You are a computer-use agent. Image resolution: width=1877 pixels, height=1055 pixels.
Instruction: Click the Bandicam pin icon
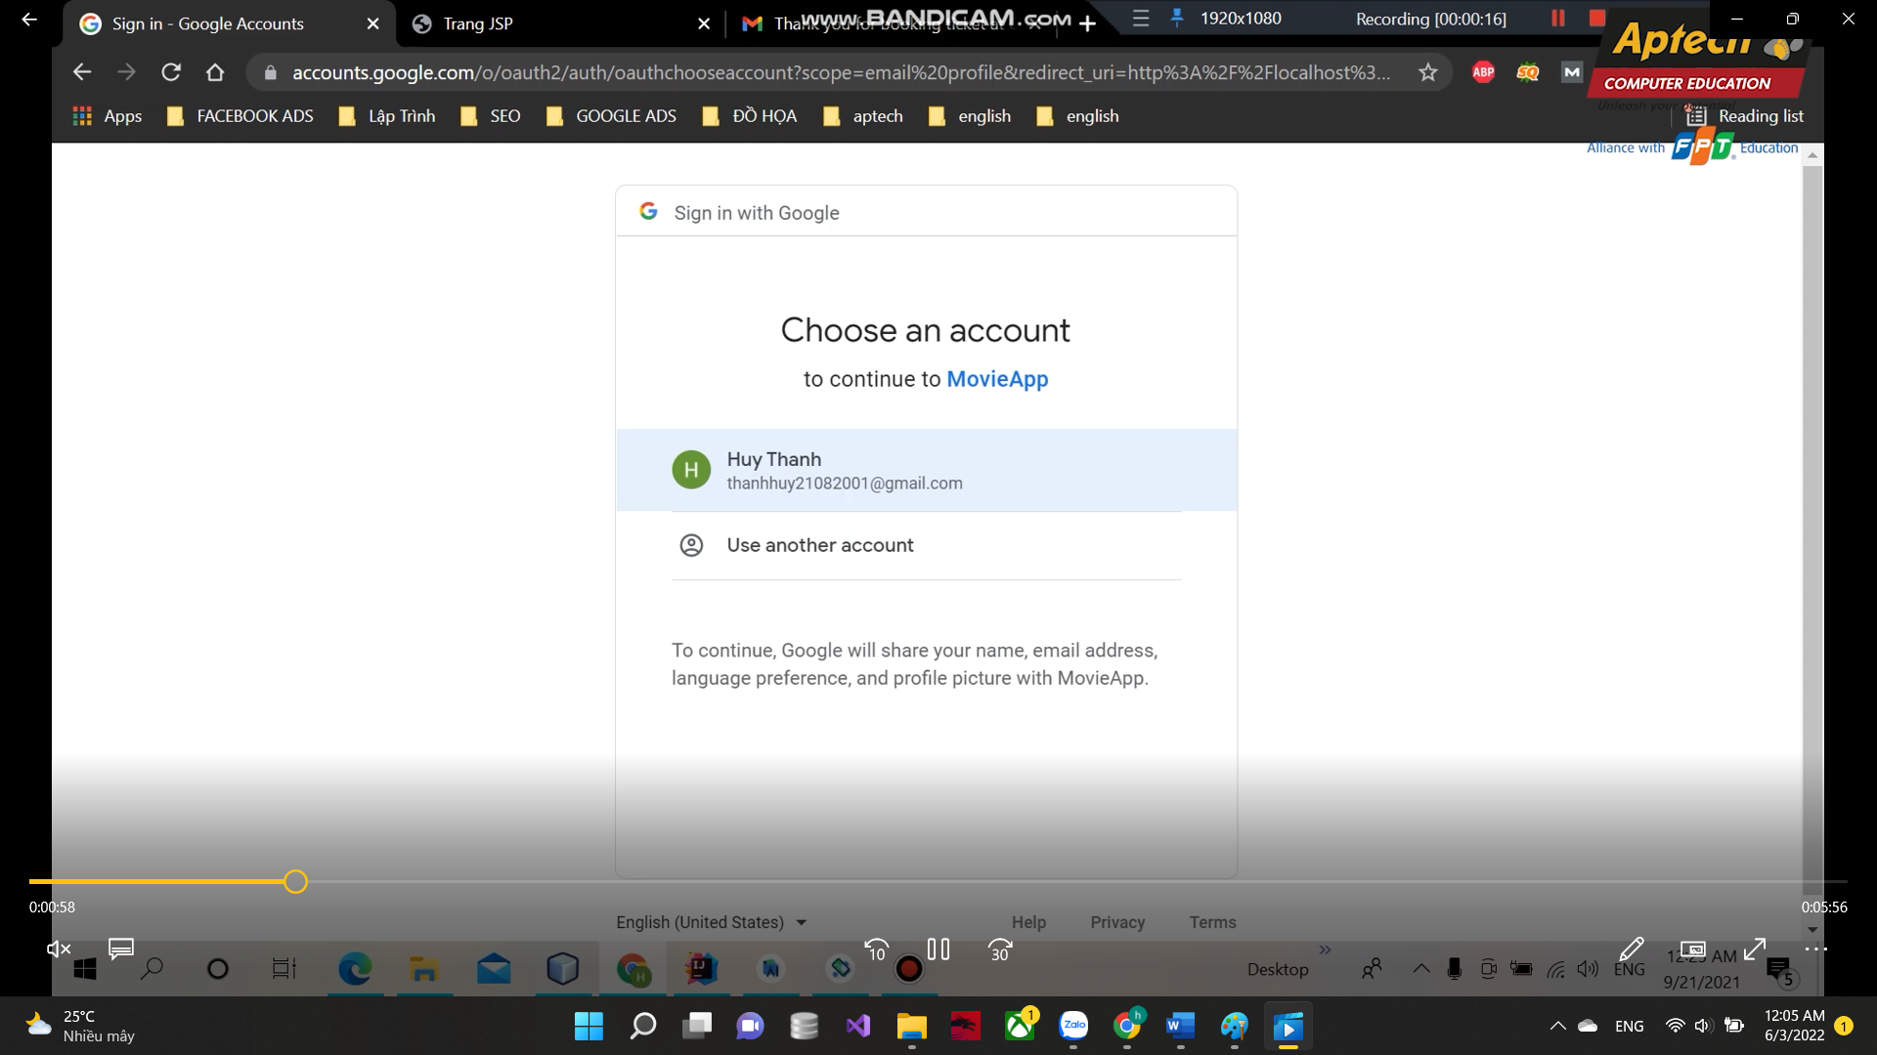[1177, 18]
